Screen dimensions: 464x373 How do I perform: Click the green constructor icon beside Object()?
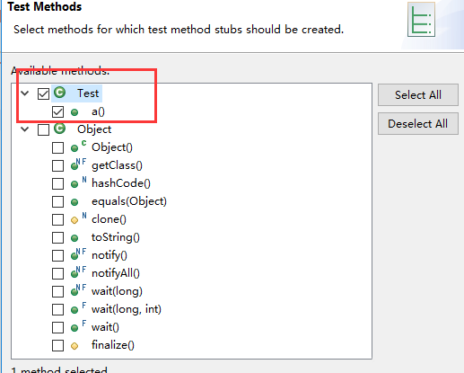(78, 147)
